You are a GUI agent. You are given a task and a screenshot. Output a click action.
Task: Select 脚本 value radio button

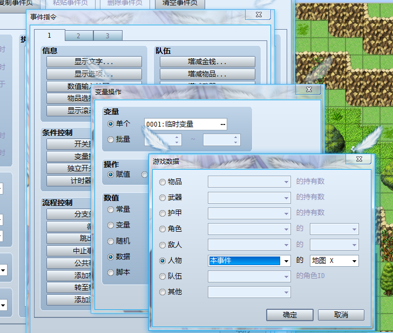(111, 273)
